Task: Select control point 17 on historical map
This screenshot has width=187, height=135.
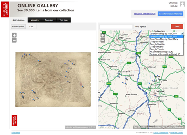Action: (x=69, y=68)
